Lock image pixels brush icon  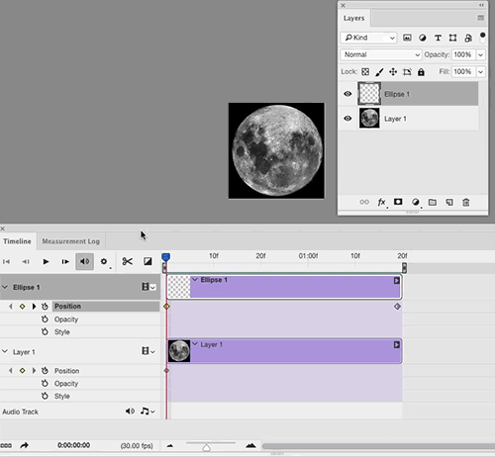[x=379, y=72]
